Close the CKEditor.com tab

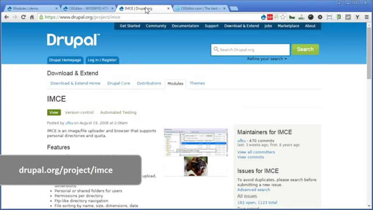tap(224, 8)
